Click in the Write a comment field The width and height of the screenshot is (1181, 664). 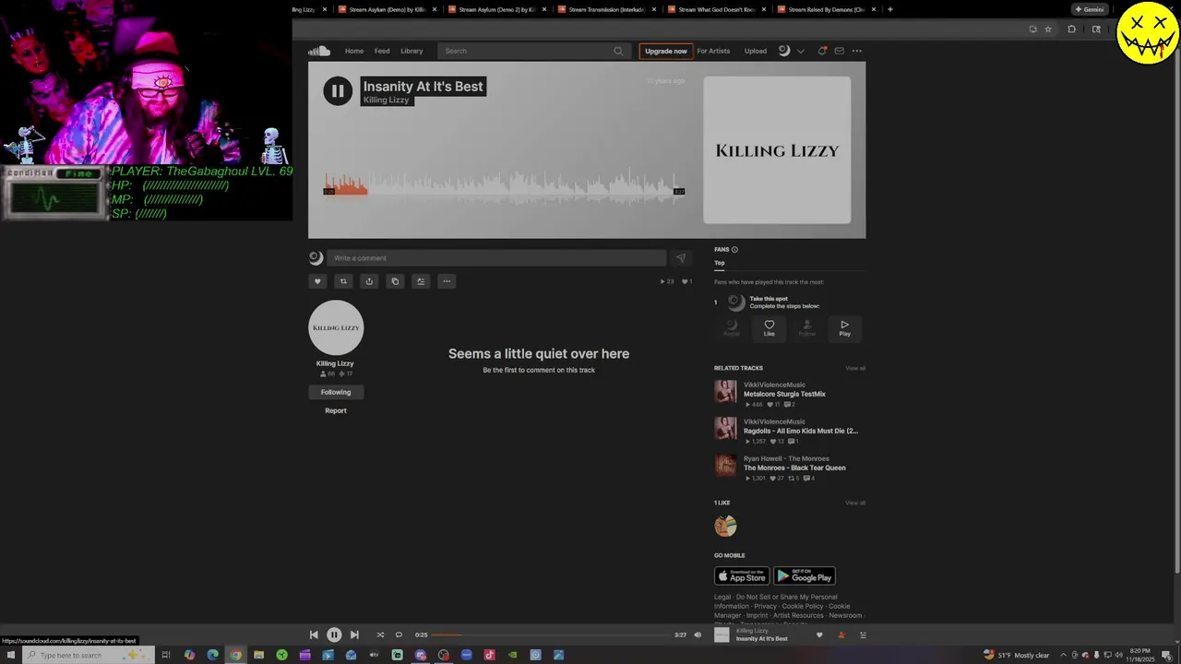coord(496,258)
